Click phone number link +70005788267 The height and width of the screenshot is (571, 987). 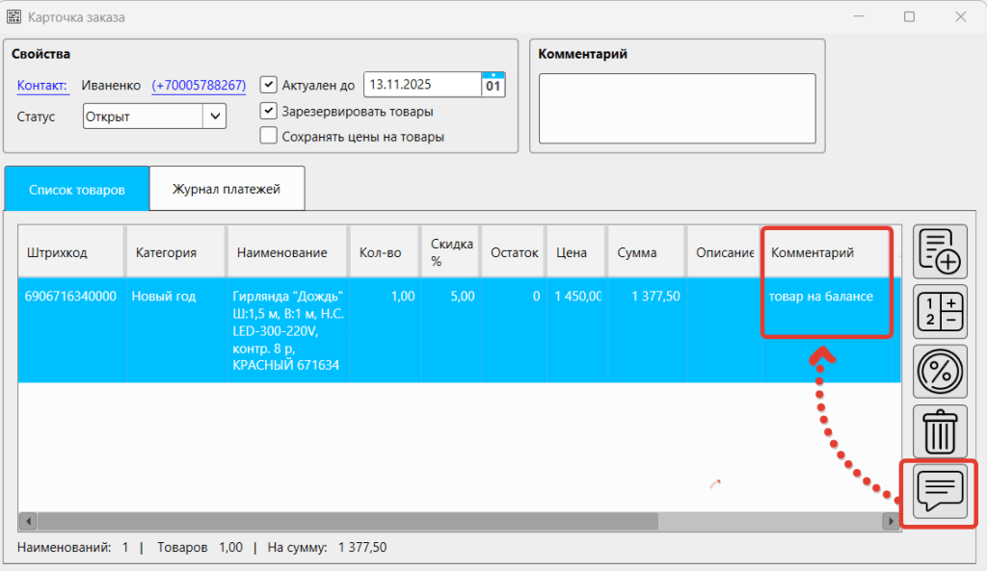pyautogui.click(x=199, y=86)
